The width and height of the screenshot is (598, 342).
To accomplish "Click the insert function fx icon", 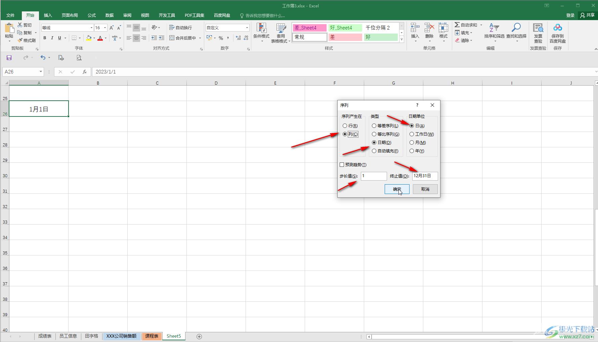I will pos(85,71).
